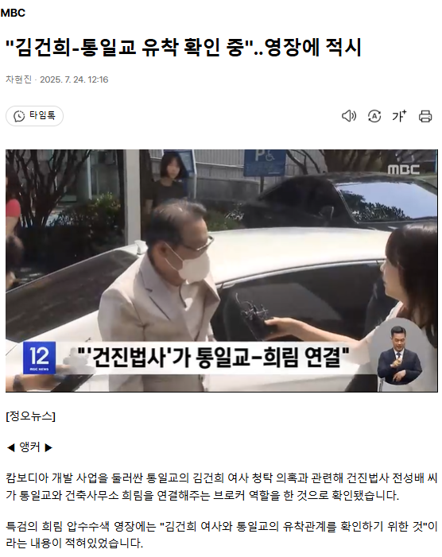Click the paragraph starting with 특검의 희림

click(x=221, y=535)
